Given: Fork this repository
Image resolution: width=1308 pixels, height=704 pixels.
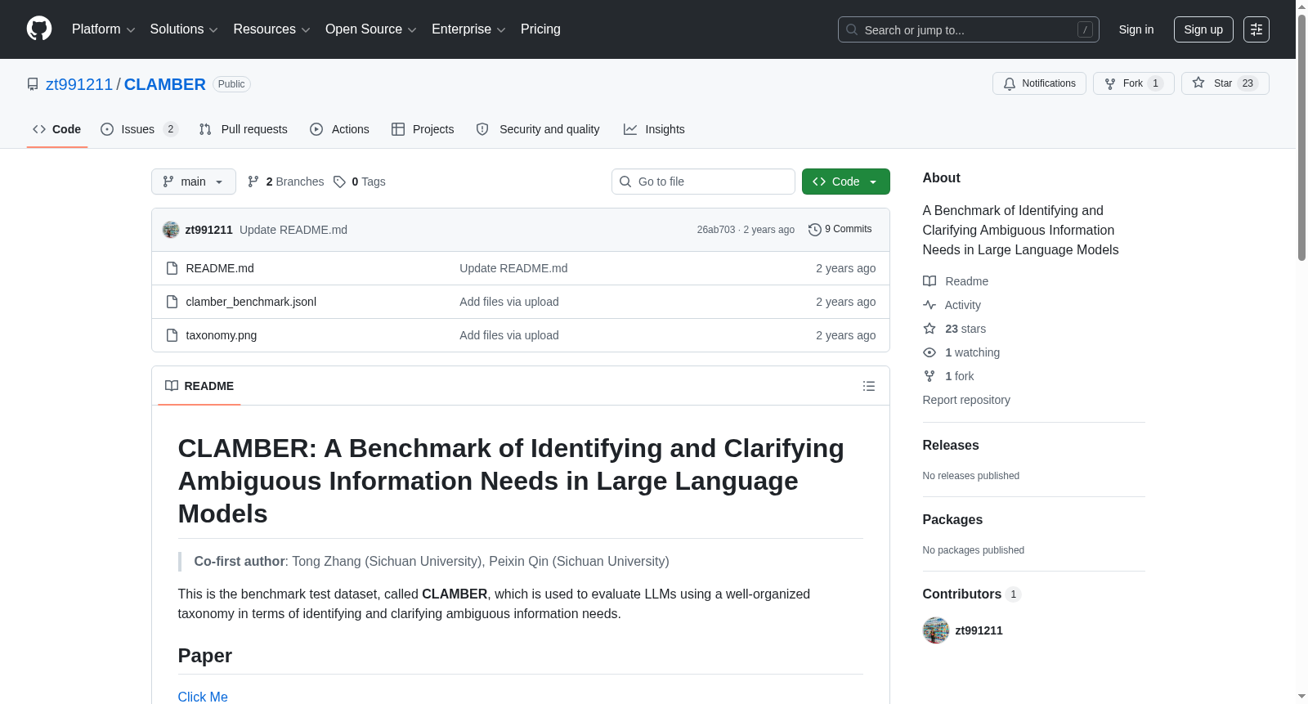Looking at the screenshot, I should coord(1134,83).
